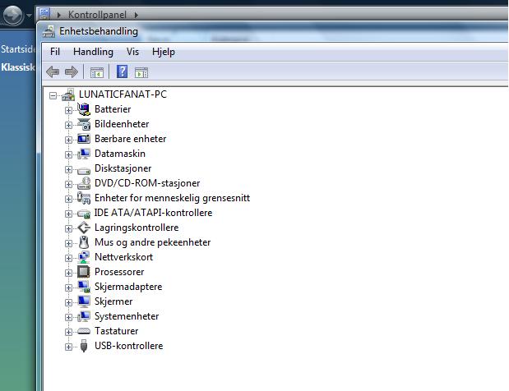Click Kontrollpanel in the address breadcrumb
The image size is (509, 391).
[97, 15]
